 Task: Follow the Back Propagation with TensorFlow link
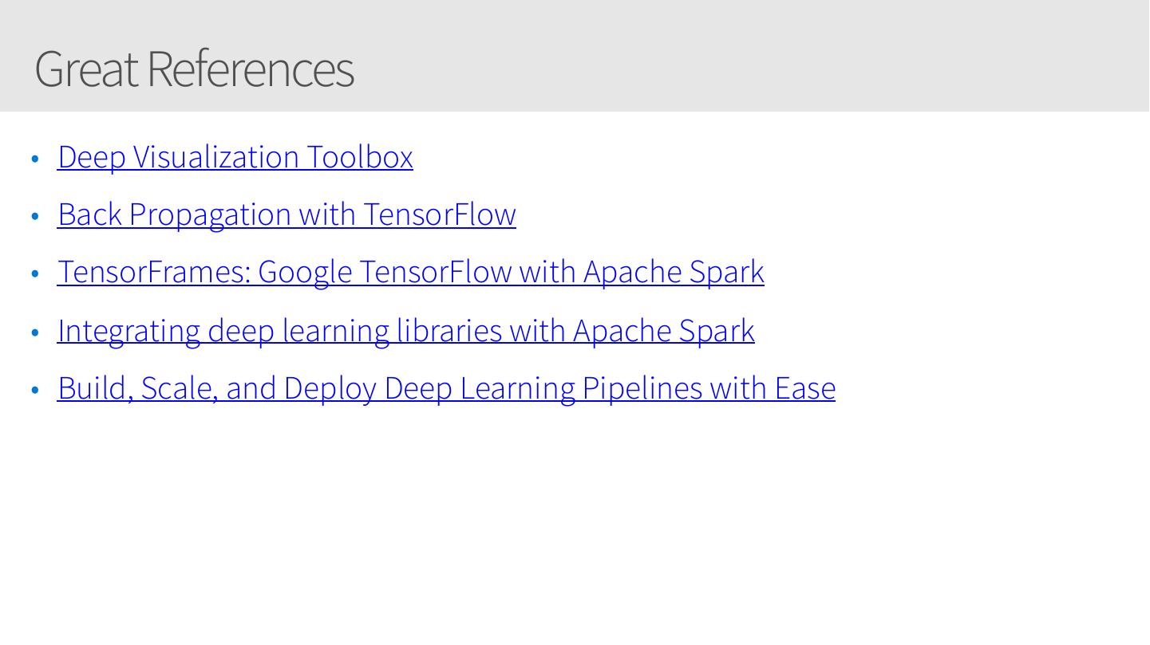click(287, 214)
